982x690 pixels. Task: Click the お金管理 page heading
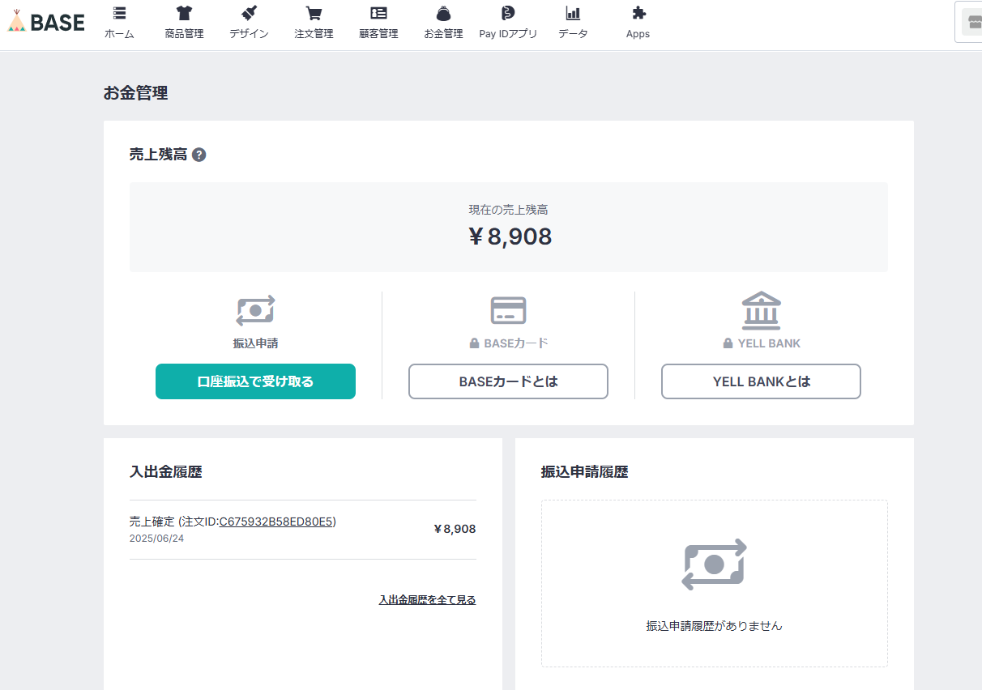click(x=135, y=93)
